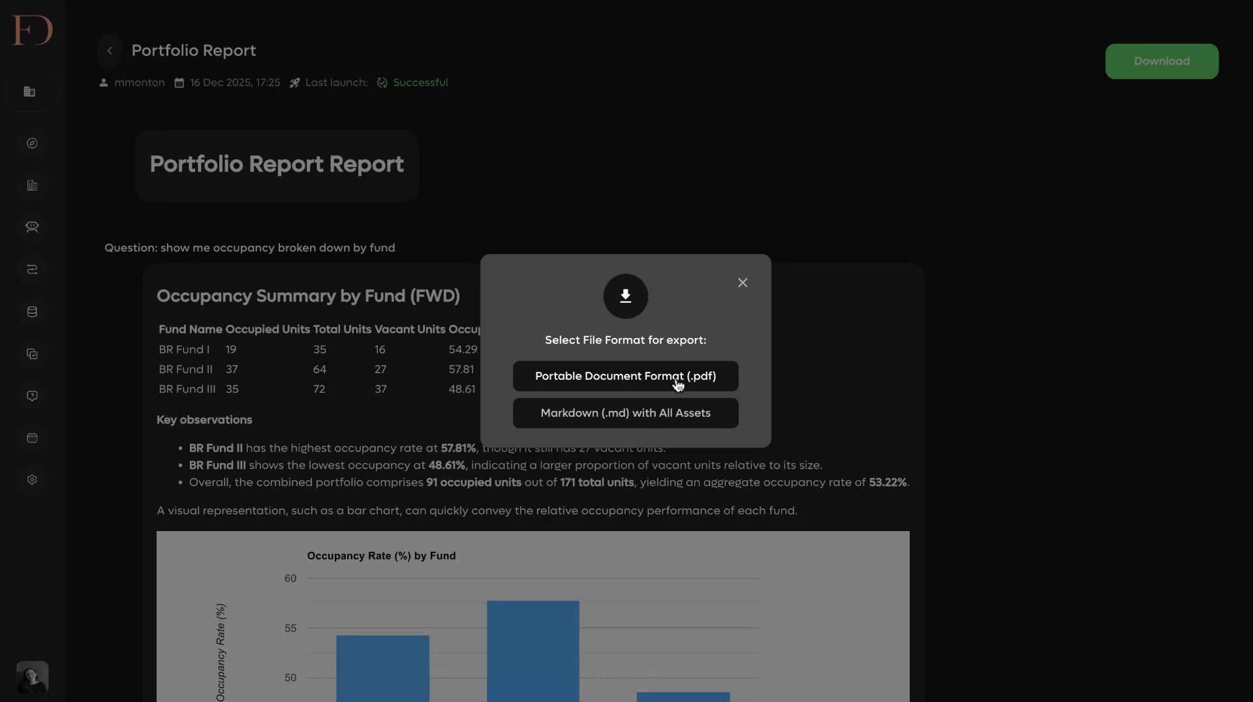Image resolution: width=1253 pixels, height=702 pixels.
Task: Click the BR Fund II table row name
Action: pos(186,369)
